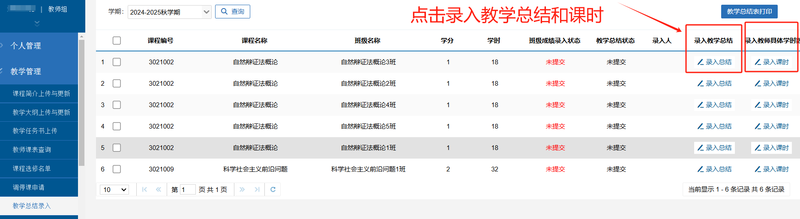Open 课程选修名单 menu item
800x219 pixels.
[x=39, y=168]
